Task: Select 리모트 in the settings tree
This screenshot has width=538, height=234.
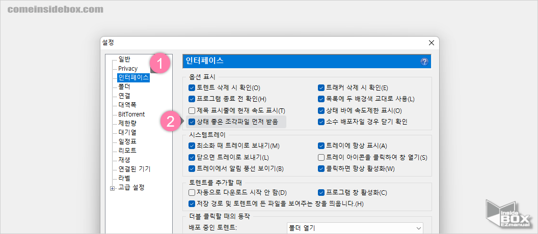Action: (x=127, y=151)
